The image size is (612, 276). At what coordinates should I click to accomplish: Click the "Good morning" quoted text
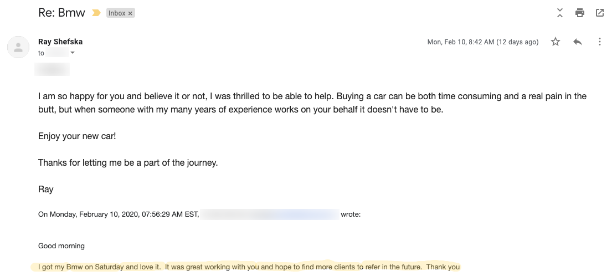click(61, 246)
